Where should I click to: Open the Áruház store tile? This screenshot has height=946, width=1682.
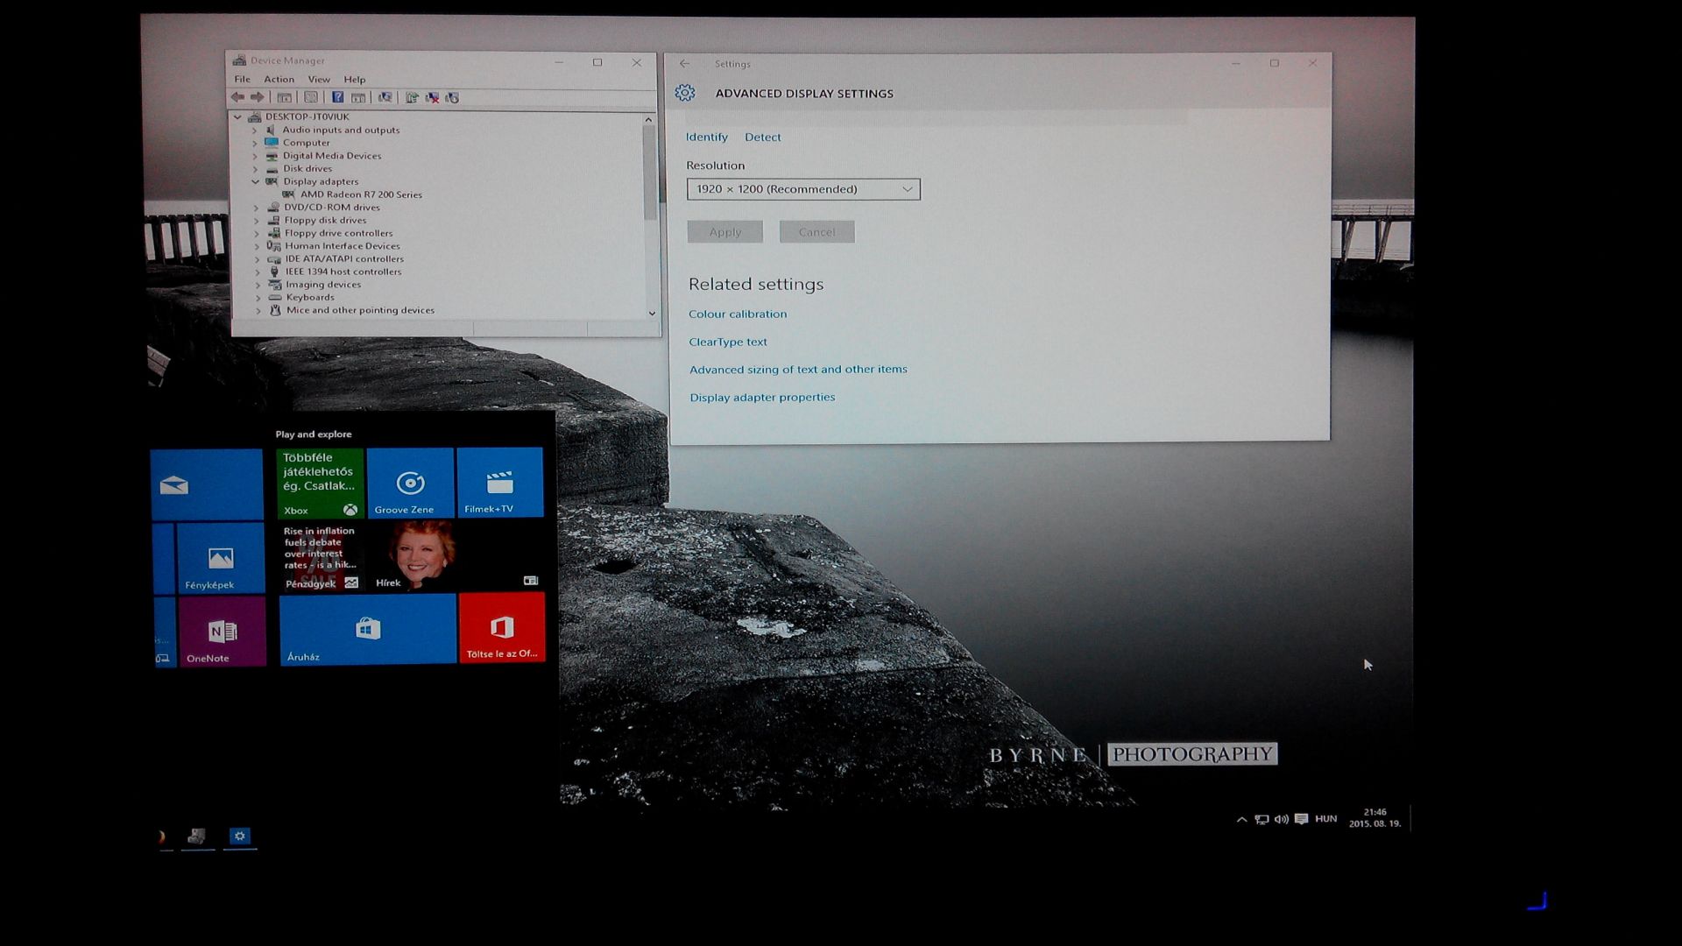tap(368, 630)
